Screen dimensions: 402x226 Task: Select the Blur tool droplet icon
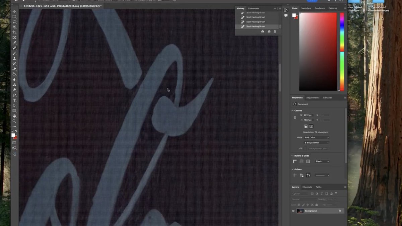coord(14,79)
